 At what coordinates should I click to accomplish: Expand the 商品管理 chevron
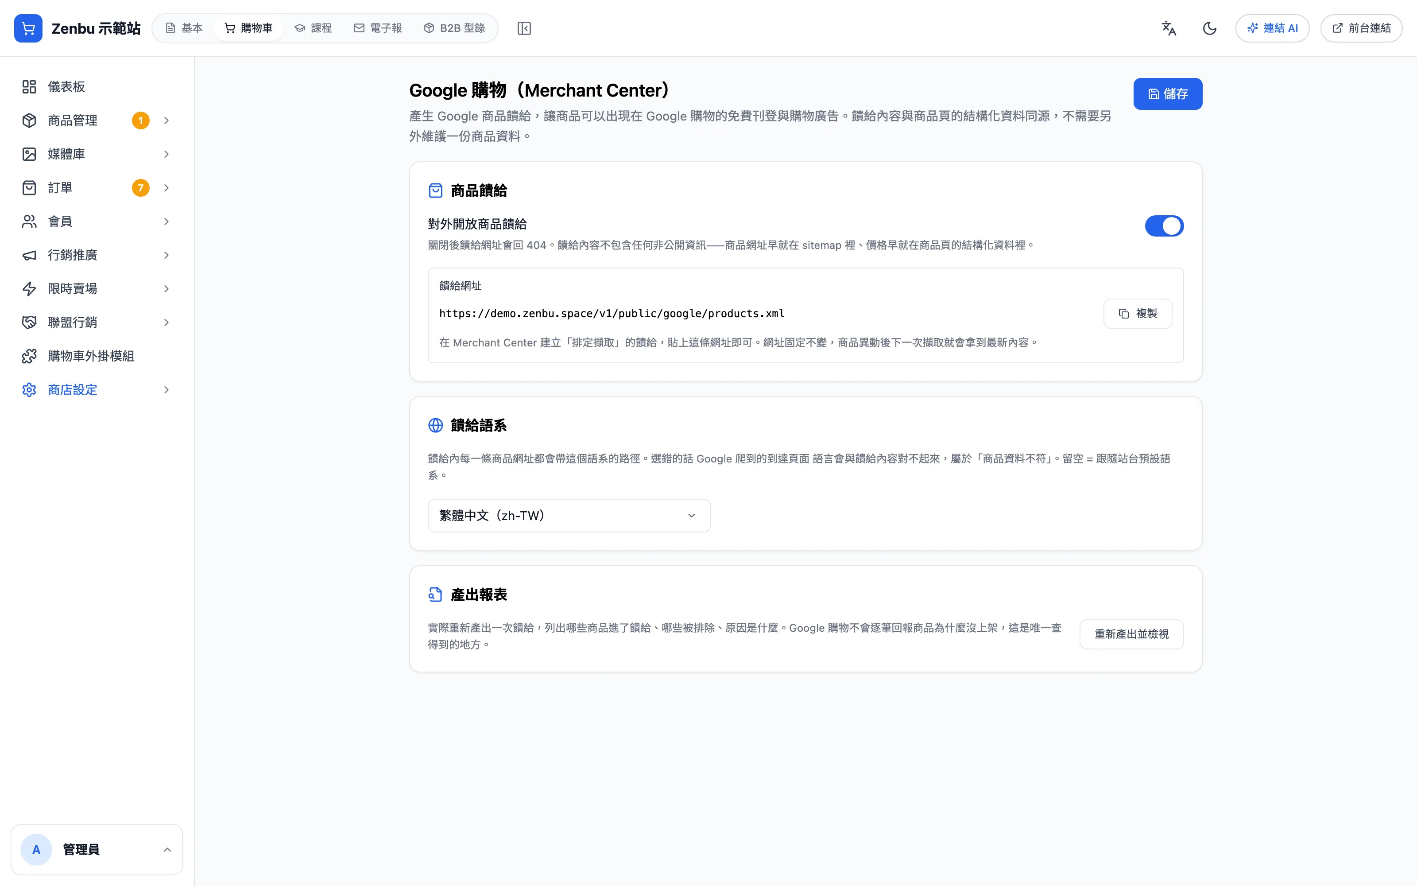pyautogui.click(x=166, y=120)
